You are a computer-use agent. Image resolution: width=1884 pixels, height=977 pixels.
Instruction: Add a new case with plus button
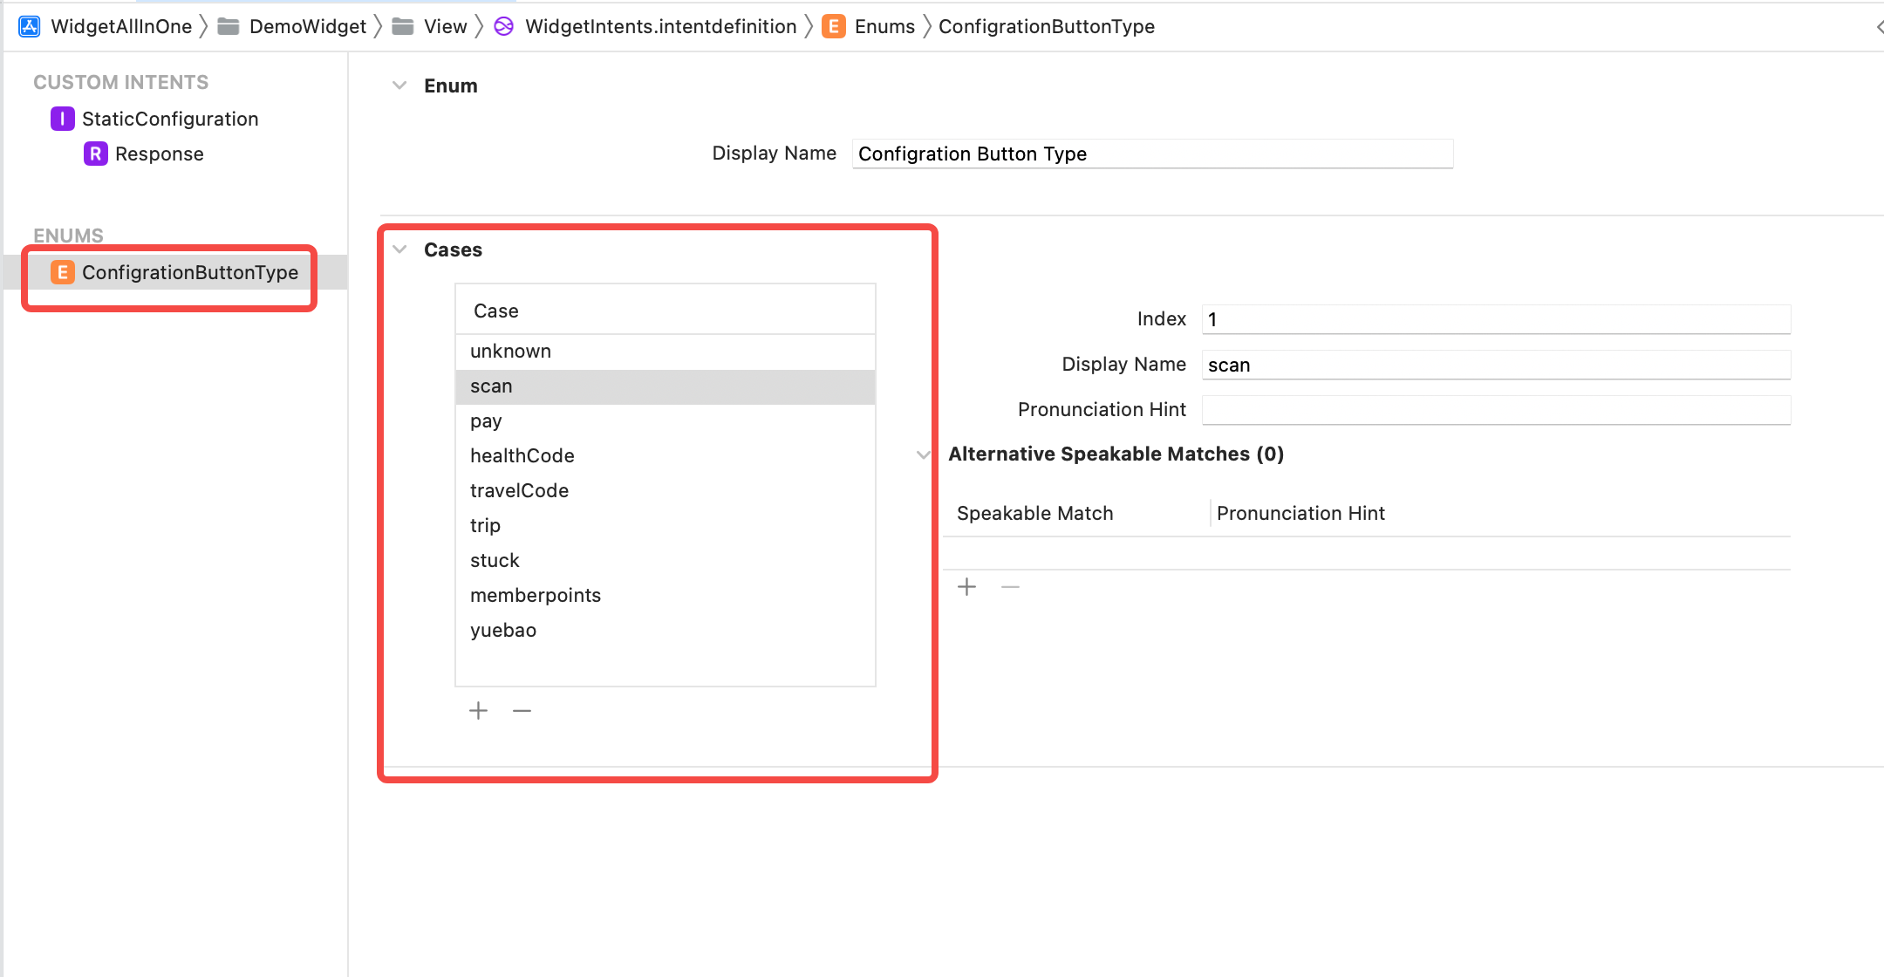coord(478,711)
